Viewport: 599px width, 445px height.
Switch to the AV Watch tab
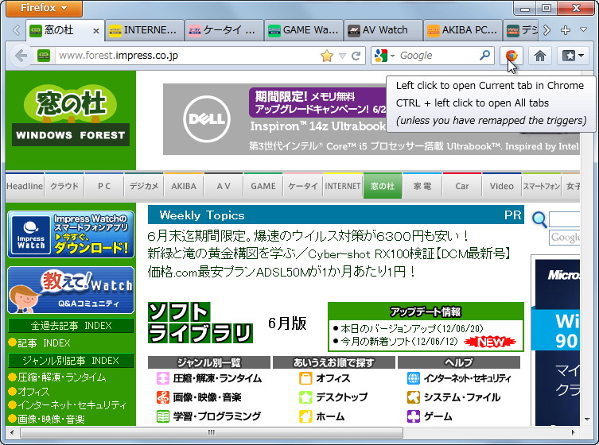click(x=383, y=30)
